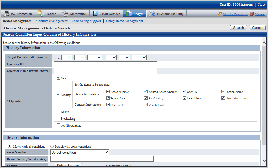Screen dimensions: 268x168
Task: Click the Device Name input field
Action: point(102,159)
